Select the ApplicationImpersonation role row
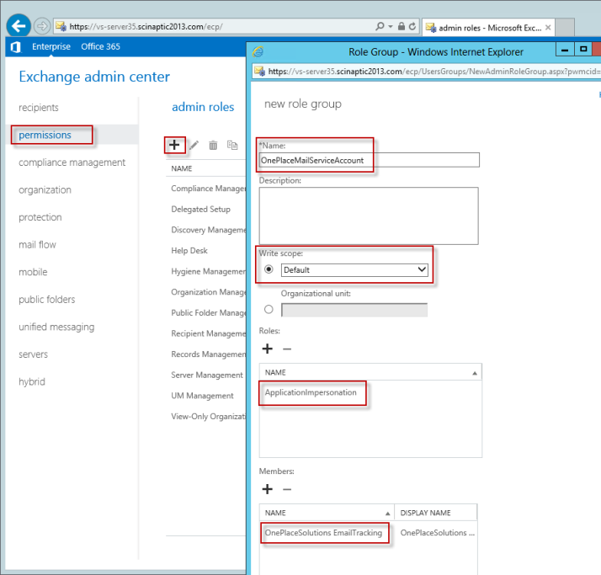Viewport: 601px width, 575px height. point(370,392)
